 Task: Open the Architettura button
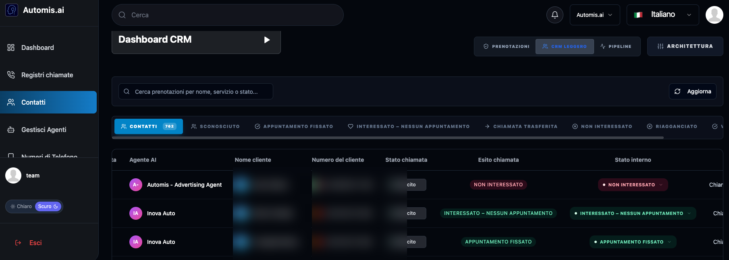pyautogui.click(x=685, y=46)
